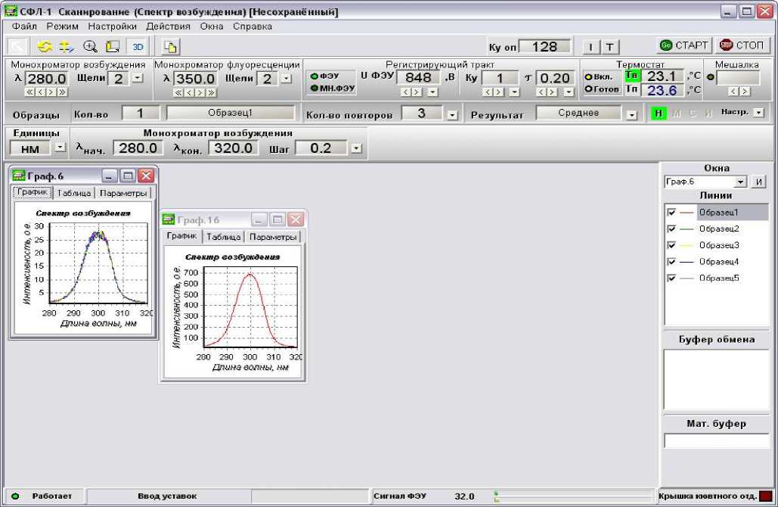Uncheck the Образец1 line checkbox
778x507 pixels.
tap(671, 213)
